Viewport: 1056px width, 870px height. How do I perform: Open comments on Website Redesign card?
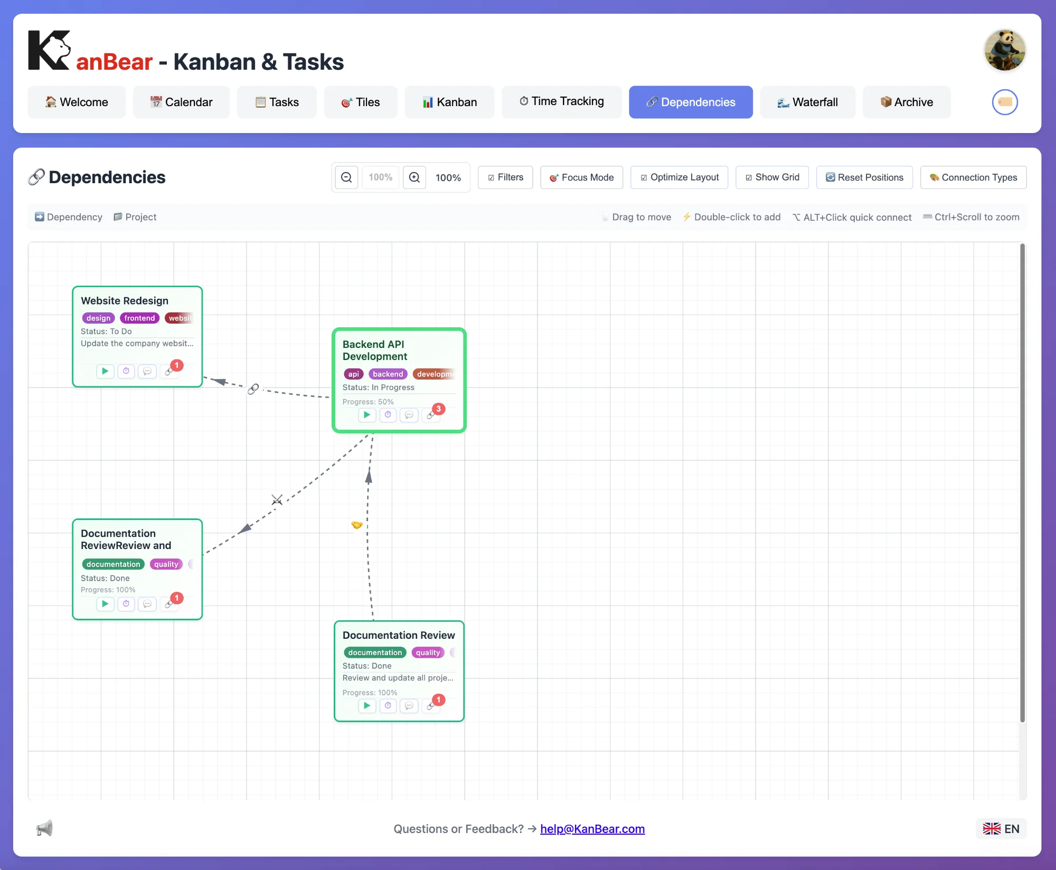point(147,371)
